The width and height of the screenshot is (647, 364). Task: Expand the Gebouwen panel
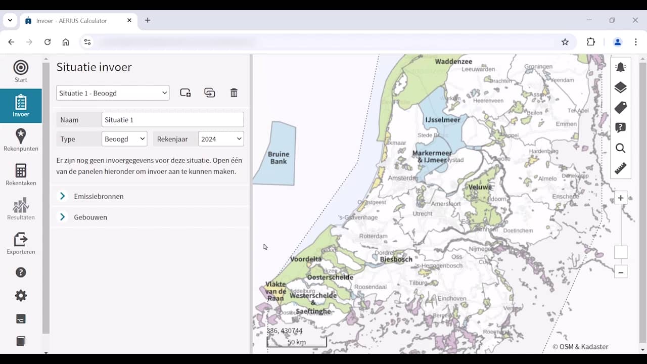click(x=90, y=217)
